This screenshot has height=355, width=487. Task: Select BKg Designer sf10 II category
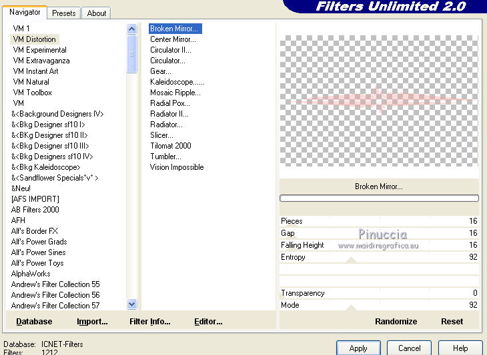click(49, 135)
